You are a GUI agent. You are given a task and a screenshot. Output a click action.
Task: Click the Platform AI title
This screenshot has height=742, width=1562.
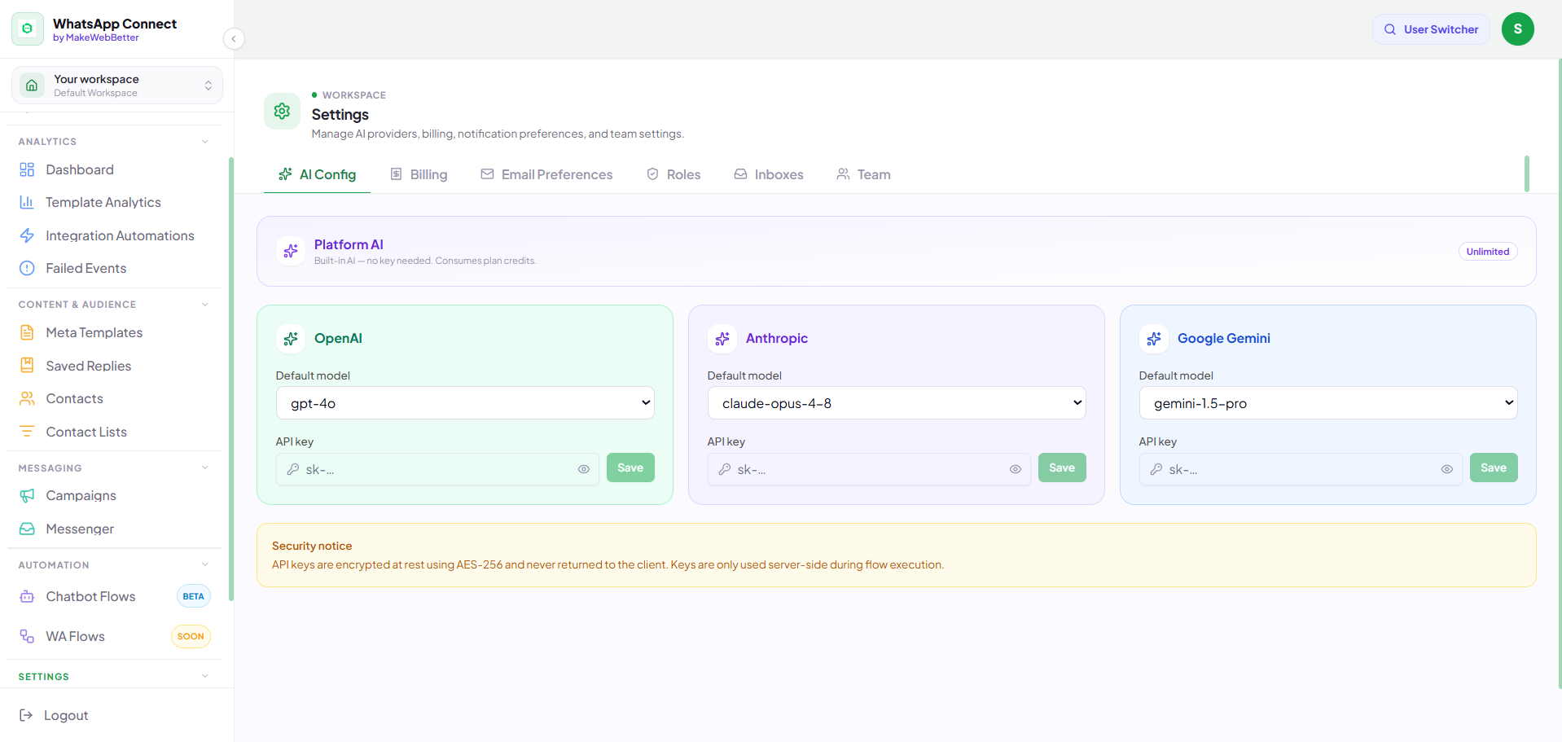tap(349, 244)
